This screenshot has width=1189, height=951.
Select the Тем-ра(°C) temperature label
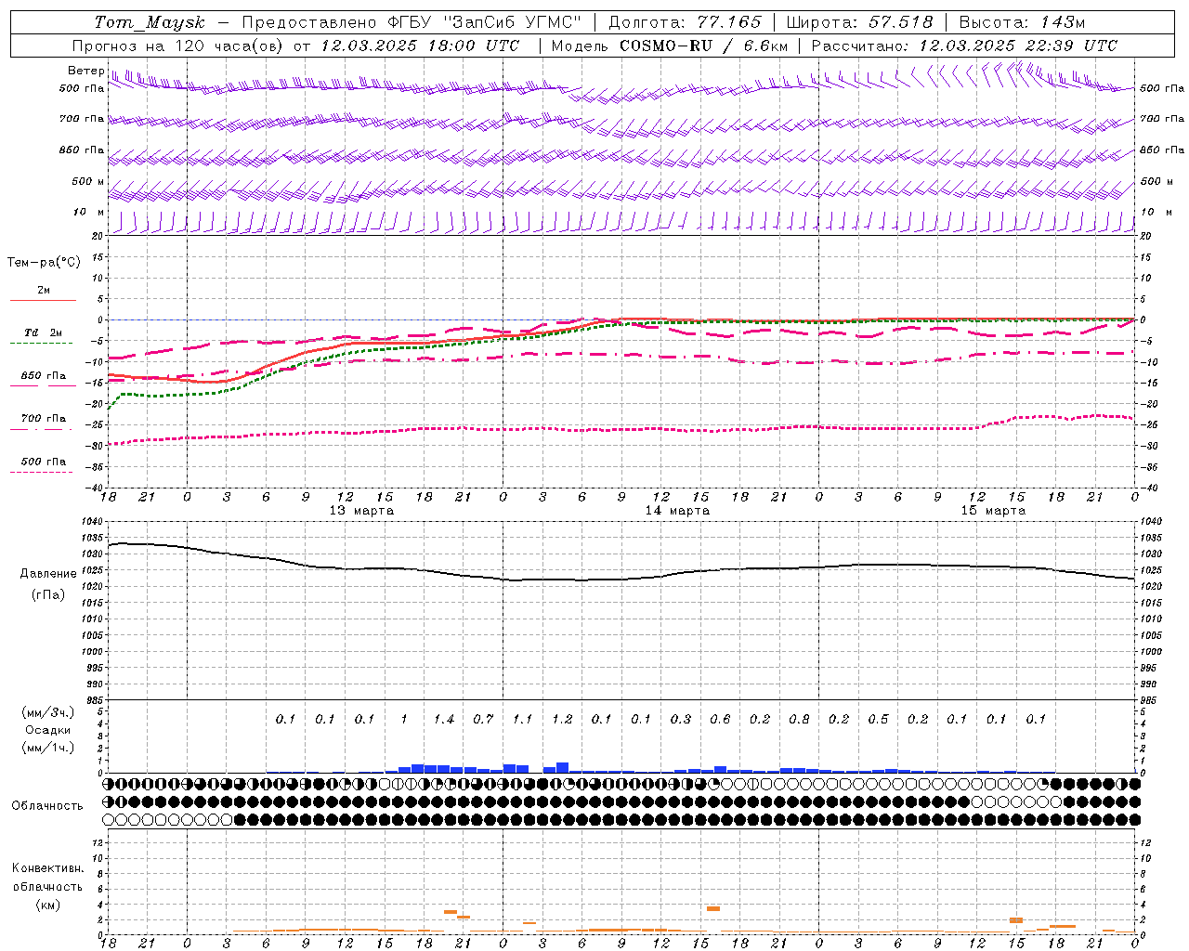44,263
